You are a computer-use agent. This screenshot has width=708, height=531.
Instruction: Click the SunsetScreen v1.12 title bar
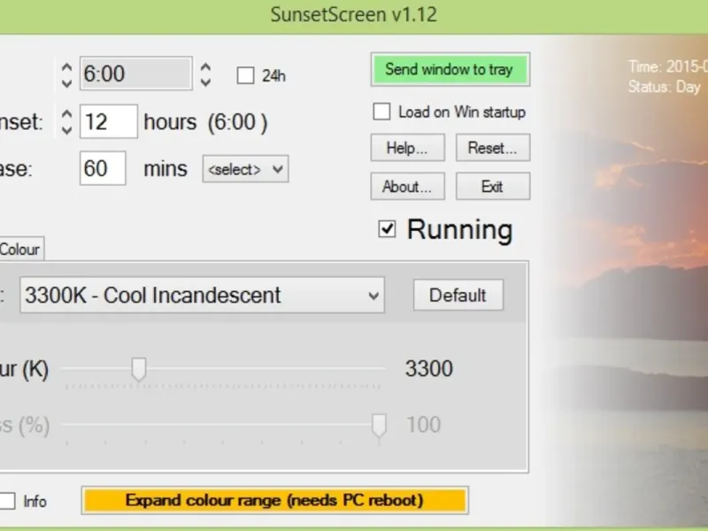coord(354,15)
